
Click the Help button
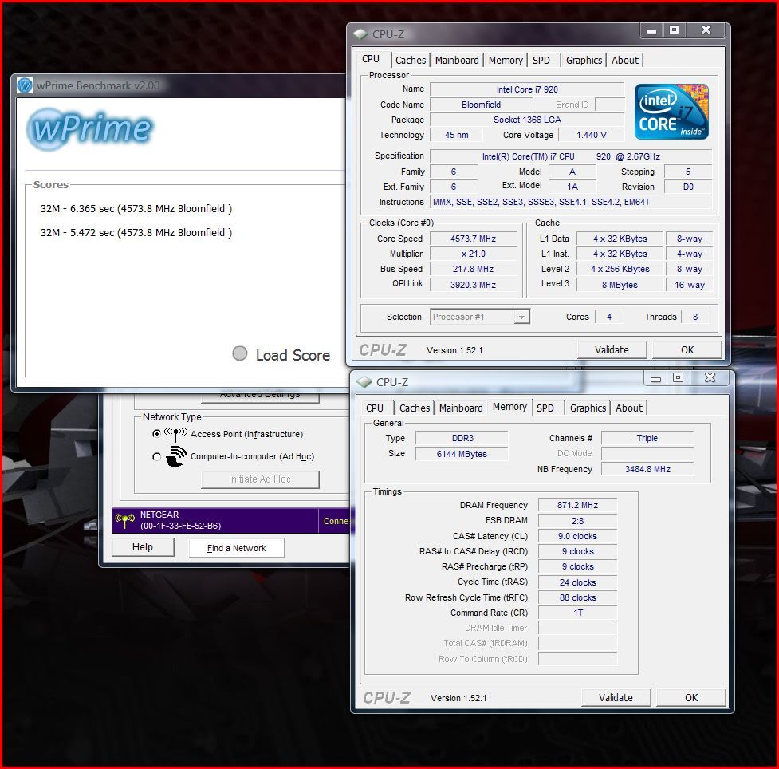pos(142,547)
